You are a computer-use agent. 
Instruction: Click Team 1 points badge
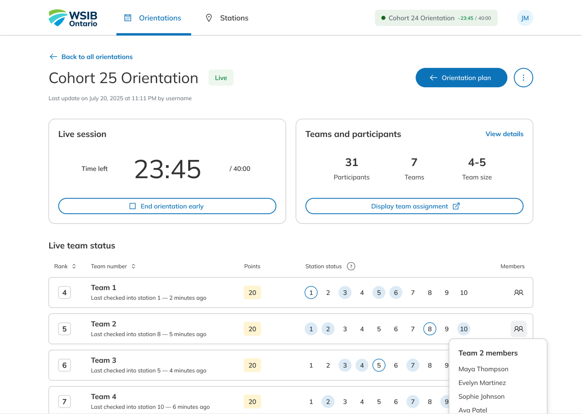tap(252, 292)
